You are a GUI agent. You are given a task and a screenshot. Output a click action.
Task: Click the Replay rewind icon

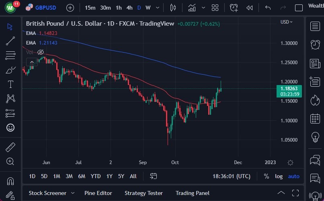click(x=250, y=8)
